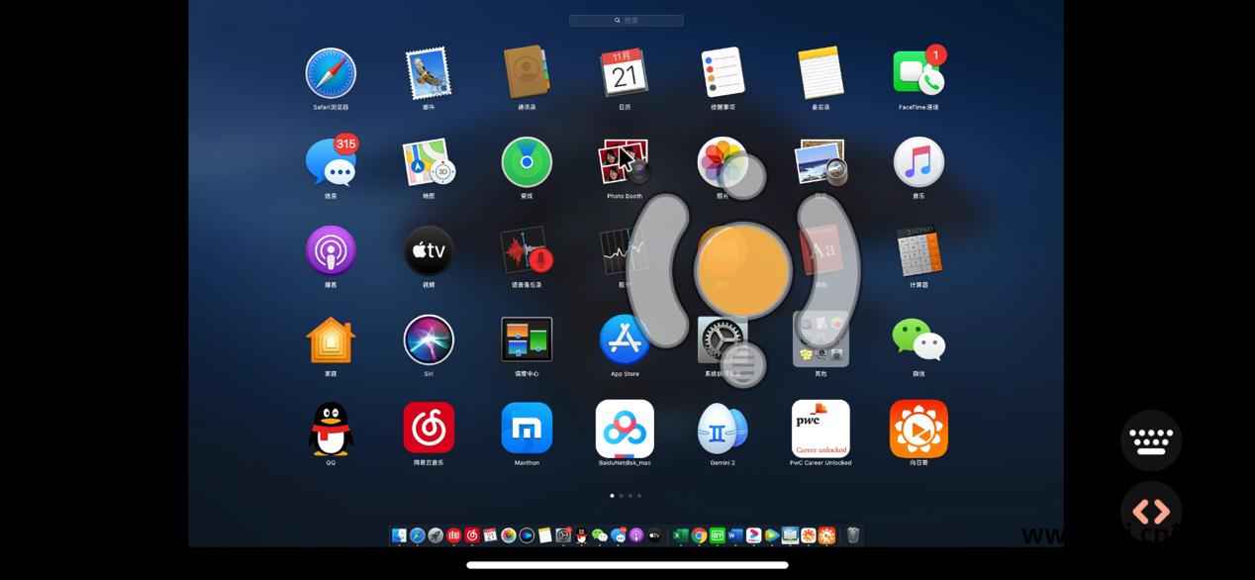The height and width of the screenshot is (580, 1255).
Task: Open Google Chrome in the Dock
Action: point(699,535)
